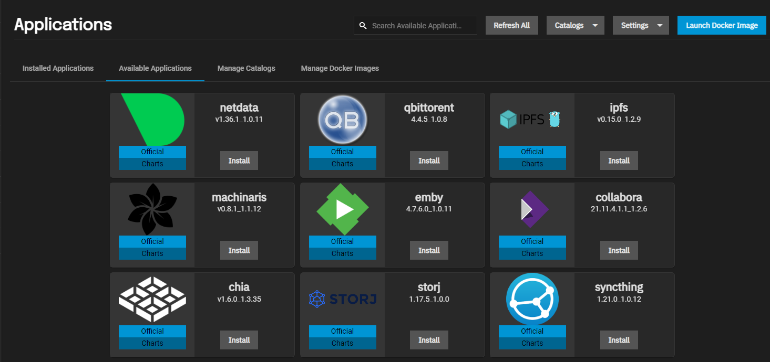
Task: Click version text v0.8.1_1.1.12
Action: (x=239, y=209)
